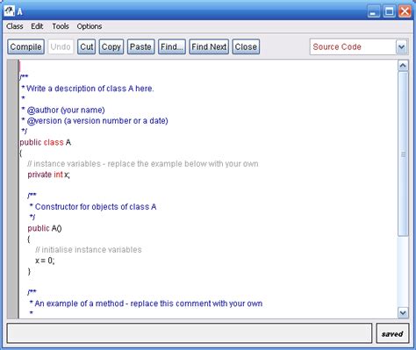Click the '@author (your name)' comment line

(63, 110)
